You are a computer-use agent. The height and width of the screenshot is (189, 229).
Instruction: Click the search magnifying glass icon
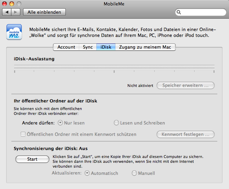(179, 12)
